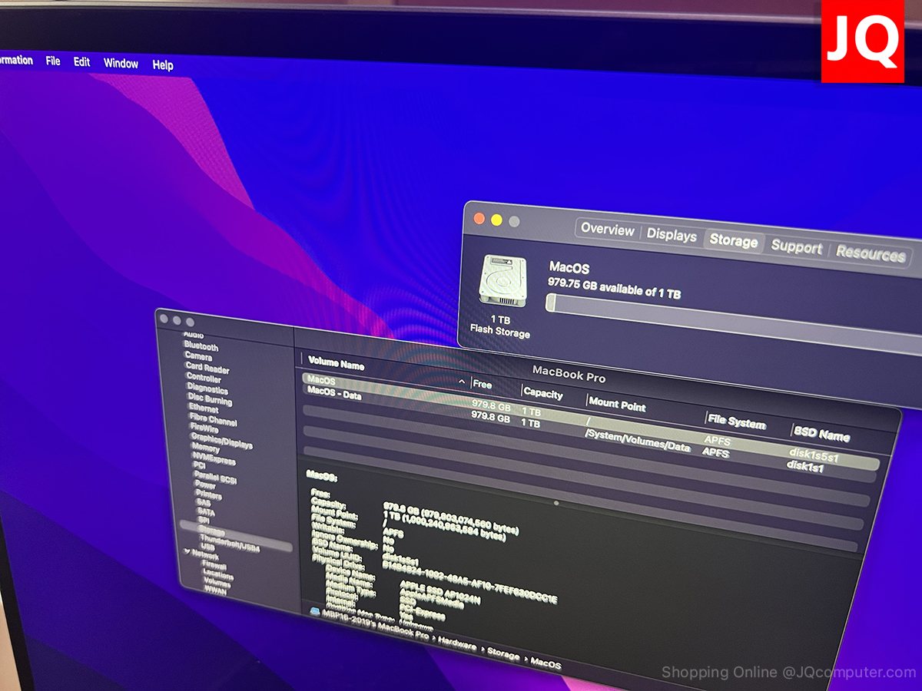Collapse the Network section disclosure triangle
The width and height of the screenshot is (922, 691).
tap(187, 552)
